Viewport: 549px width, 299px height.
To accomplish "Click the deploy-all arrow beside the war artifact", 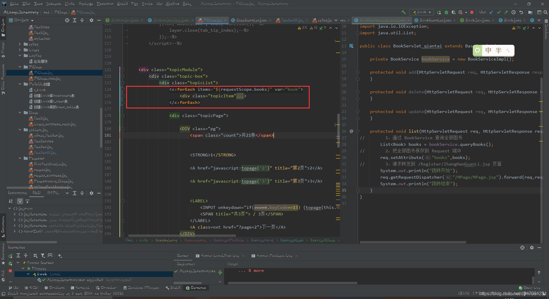I will [x=220, y=272].
